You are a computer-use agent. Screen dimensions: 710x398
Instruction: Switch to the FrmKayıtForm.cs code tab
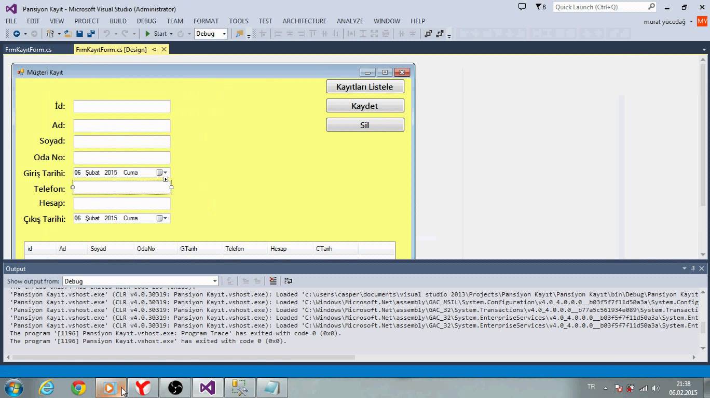tap(29, 50)
